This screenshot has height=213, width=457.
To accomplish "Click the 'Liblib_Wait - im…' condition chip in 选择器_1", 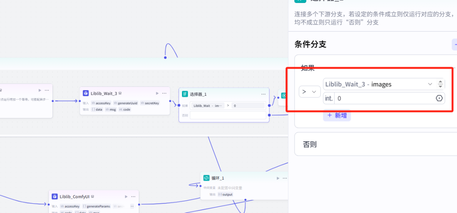I will tap(207, 106).
